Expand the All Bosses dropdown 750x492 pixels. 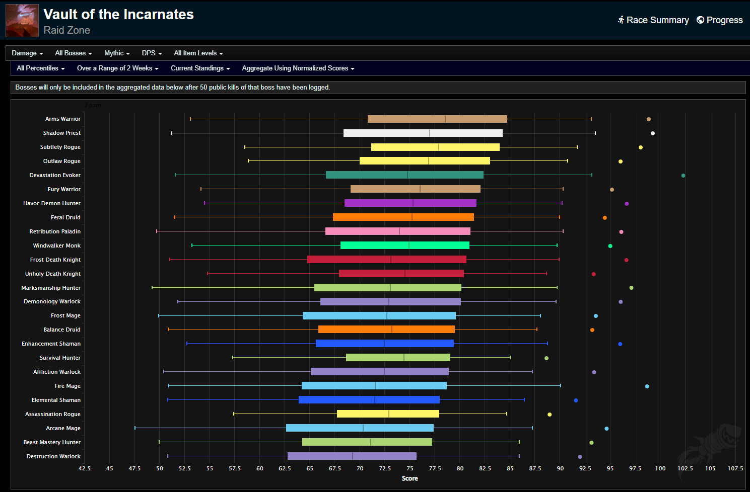click(74, 53)
